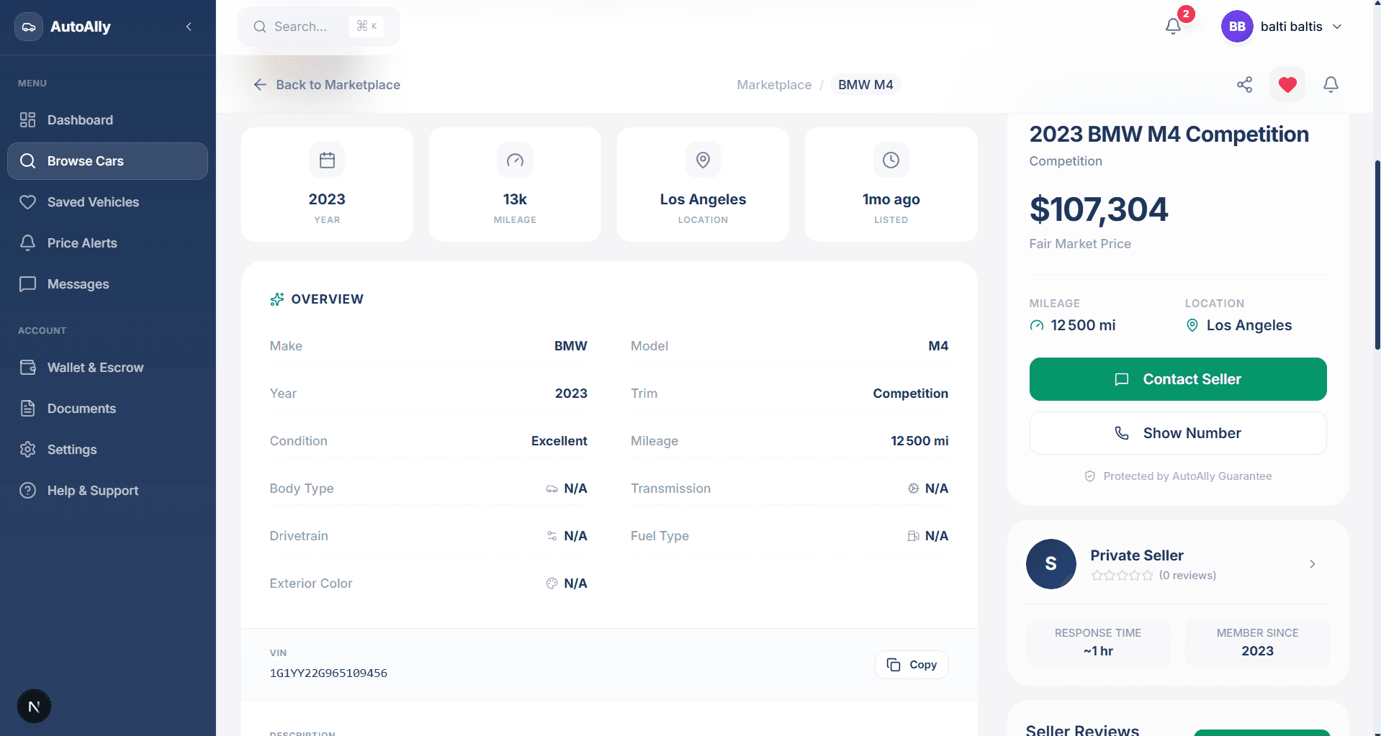The image size is (1381, 736).
Task: Click the AutoAlly car logo icon
Action: (29, 27)
